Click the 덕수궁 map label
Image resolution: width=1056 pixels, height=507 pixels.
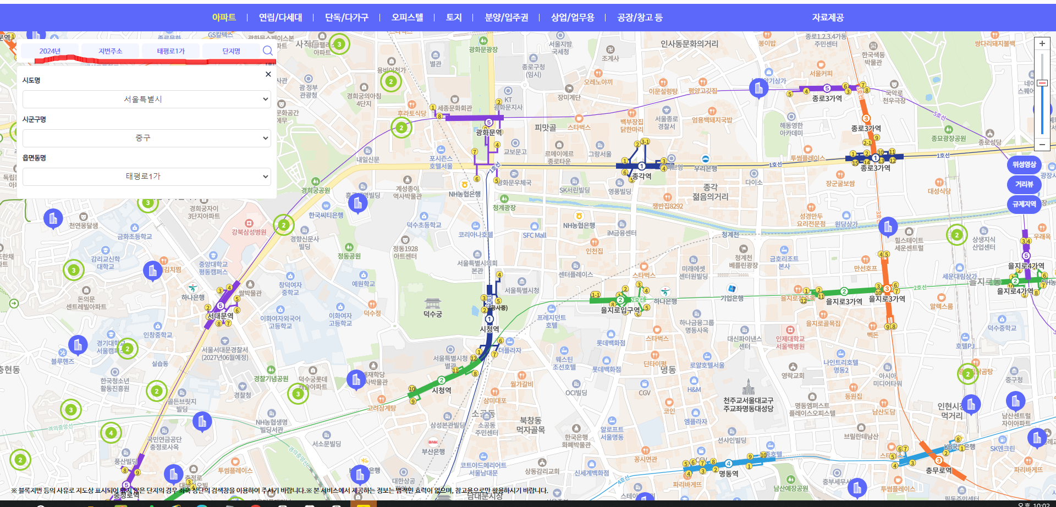click(x=433, y=314)
